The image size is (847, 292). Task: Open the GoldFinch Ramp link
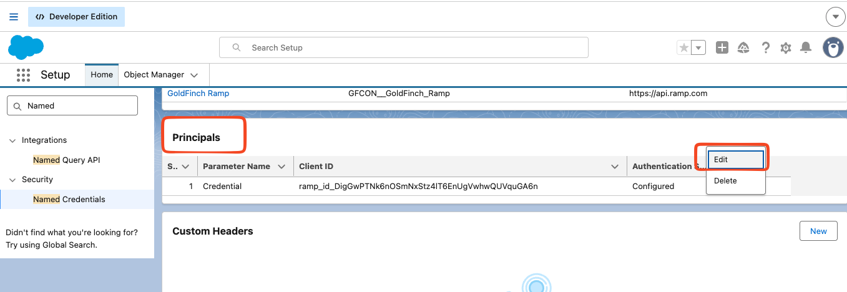pyautogui.click(x=198, y=94)
